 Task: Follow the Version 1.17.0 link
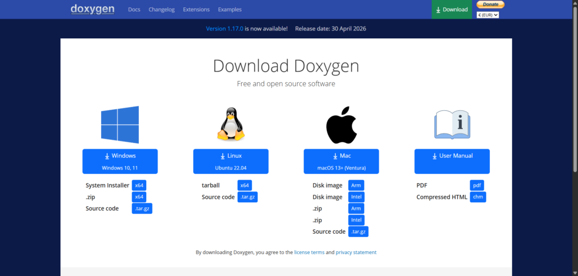pyautogui.click(x=225, y=29)
